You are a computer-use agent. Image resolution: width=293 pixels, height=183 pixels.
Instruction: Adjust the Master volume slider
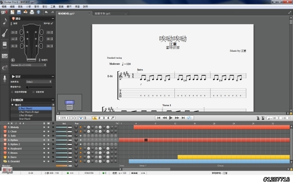tap(64, 166)
